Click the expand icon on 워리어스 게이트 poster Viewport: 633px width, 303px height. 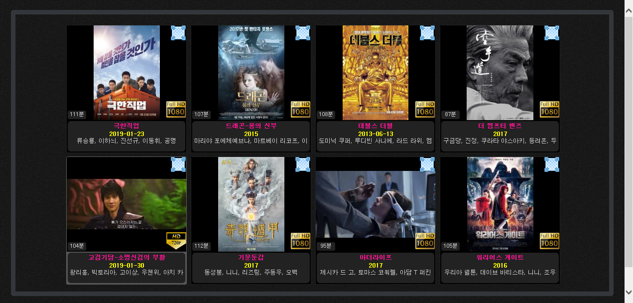(x=552, y=164)
